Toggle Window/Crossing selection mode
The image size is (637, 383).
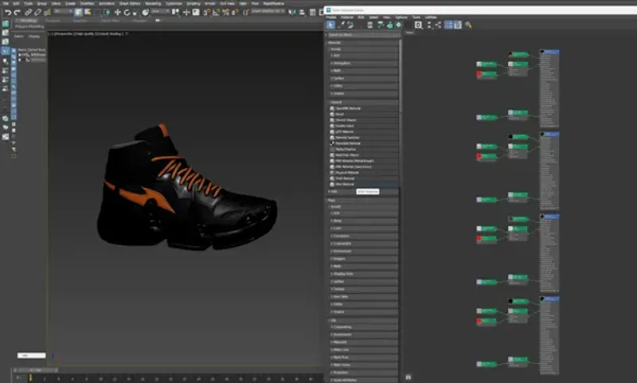pos(107,13)
